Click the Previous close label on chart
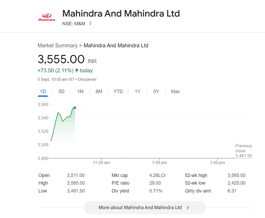Viewport: 265px width, 218px height. pyautogui.click(x=243, y=148)
